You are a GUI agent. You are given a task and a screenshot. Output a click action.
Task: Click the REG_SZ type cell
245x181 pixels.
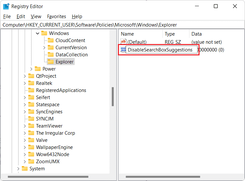pos(173,42)
